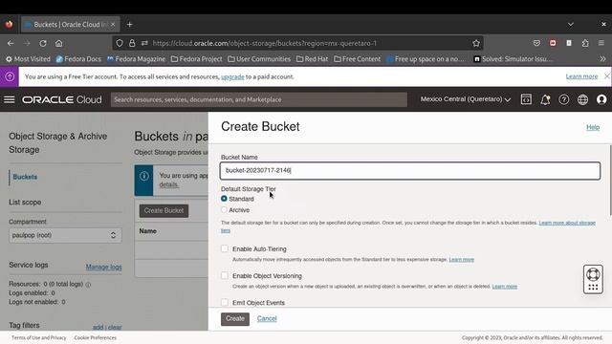Open the Fedora Magazine bookmark

point(136,59)
